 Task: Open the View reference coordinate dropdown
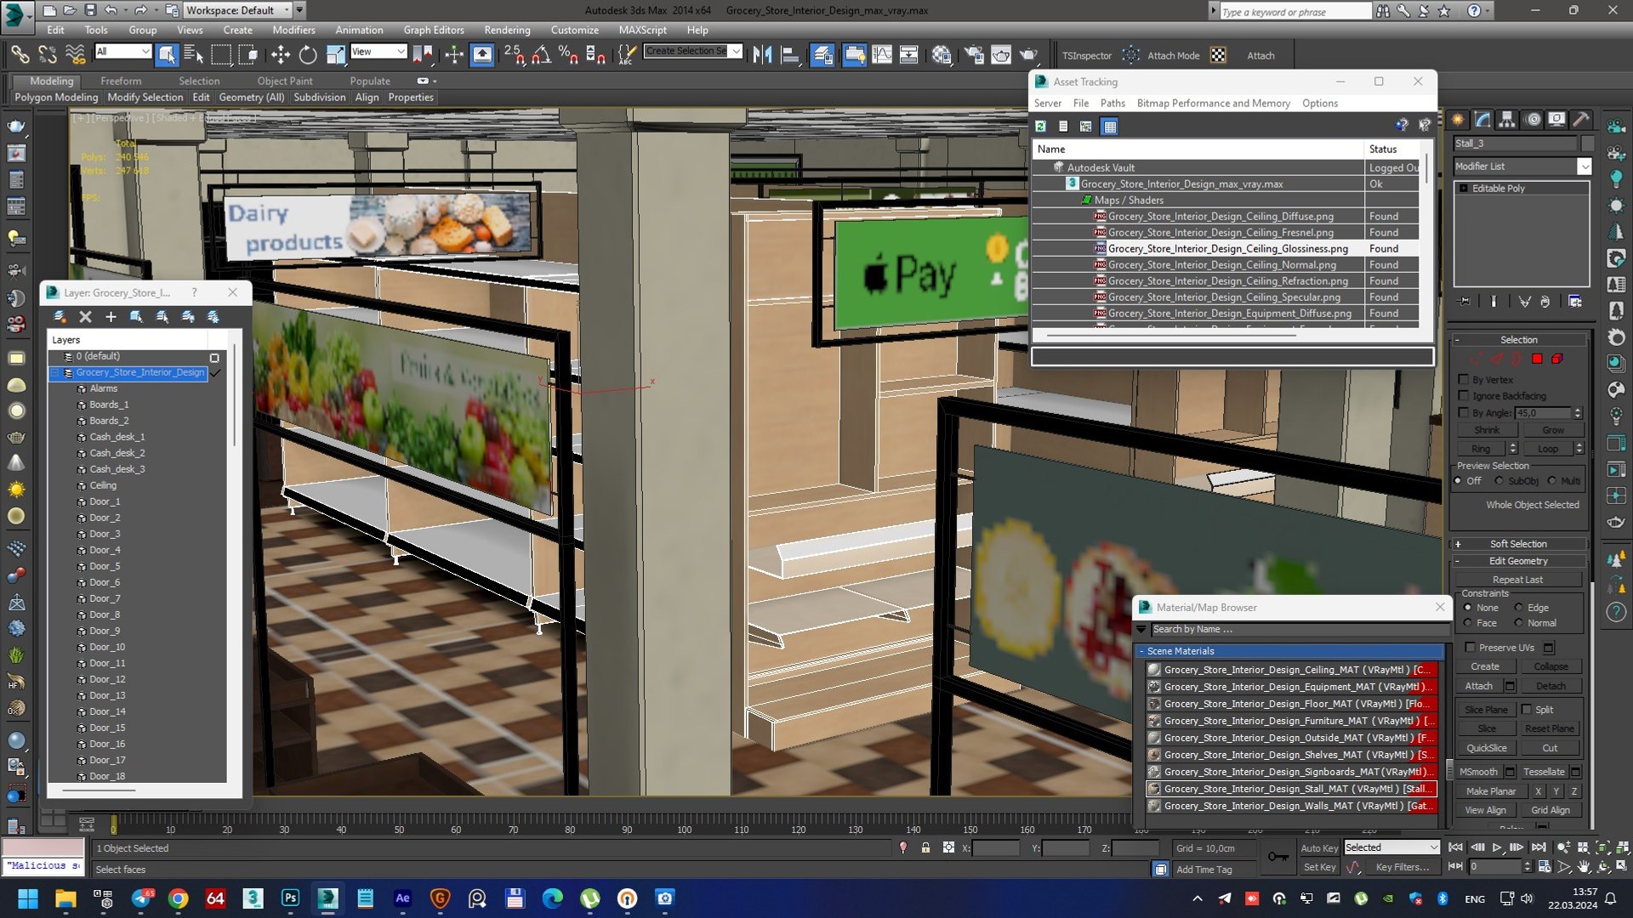click(378, 52)
